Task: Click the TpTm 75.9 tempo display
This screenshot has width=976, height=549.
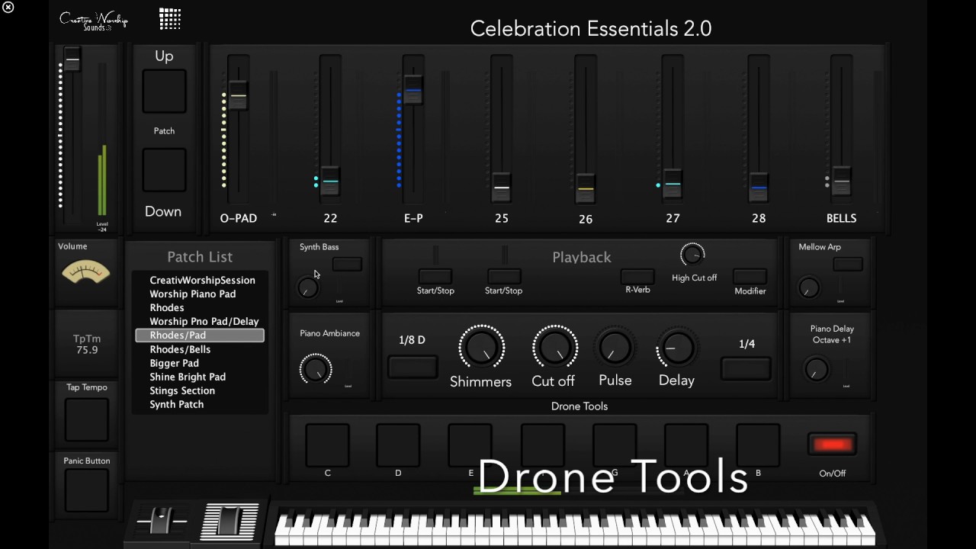Action: [87, 344]
